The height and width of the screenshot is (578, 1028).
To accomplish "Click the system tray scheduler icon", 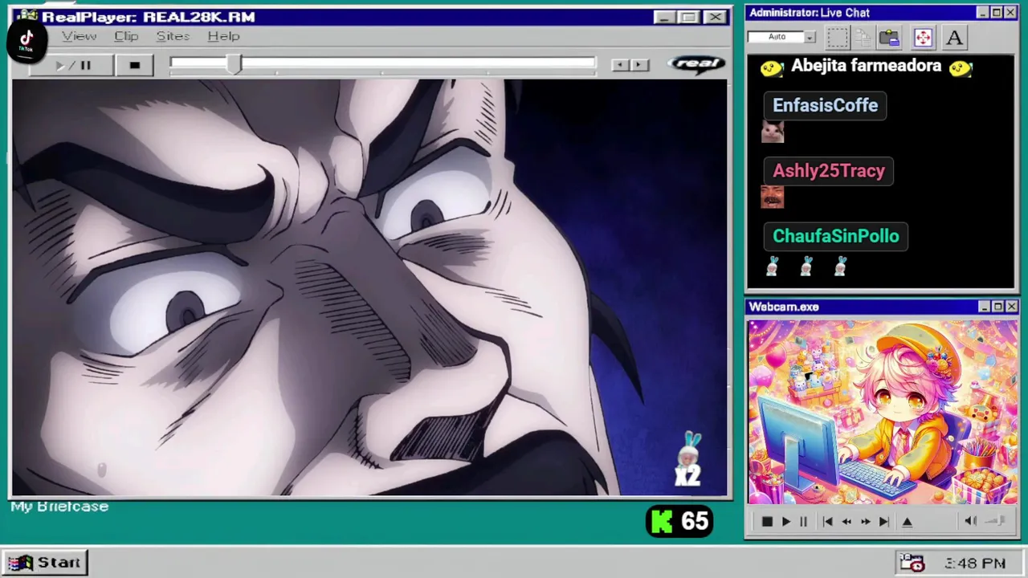I will click(912, 563).
